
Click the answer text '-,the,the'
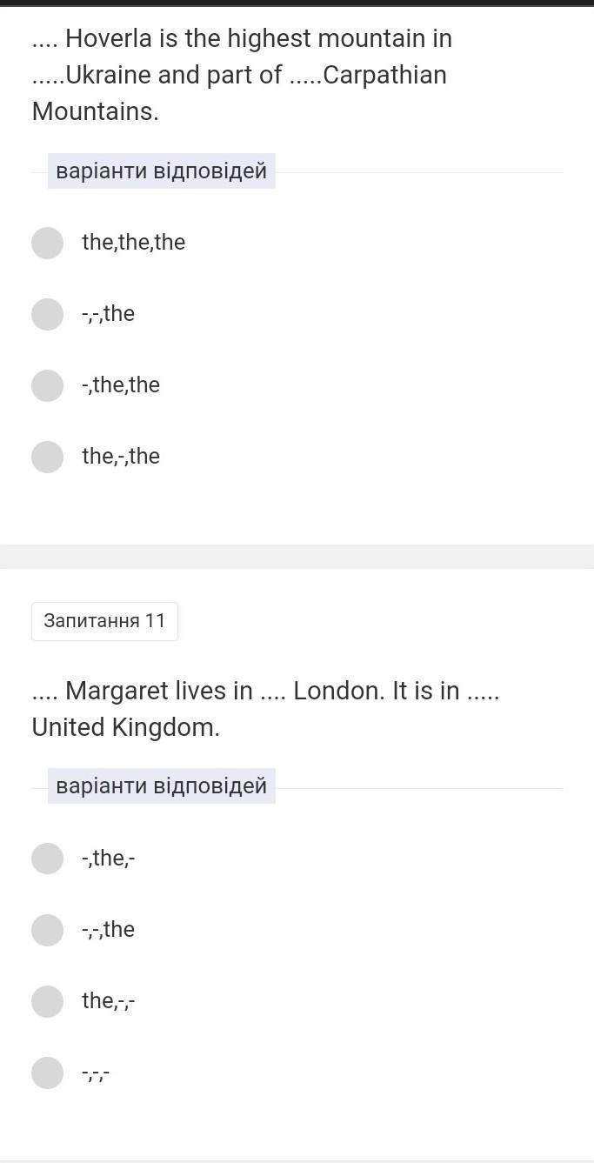coord(121,385)
